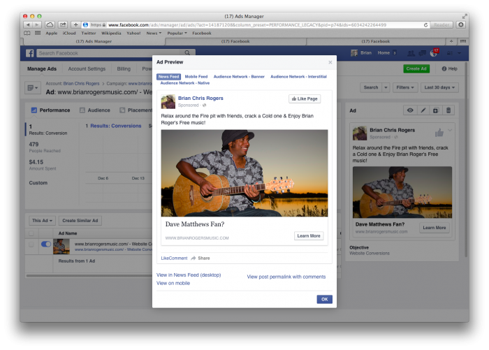
Task: Switch to the Audience tab
Action: [95, 110]
